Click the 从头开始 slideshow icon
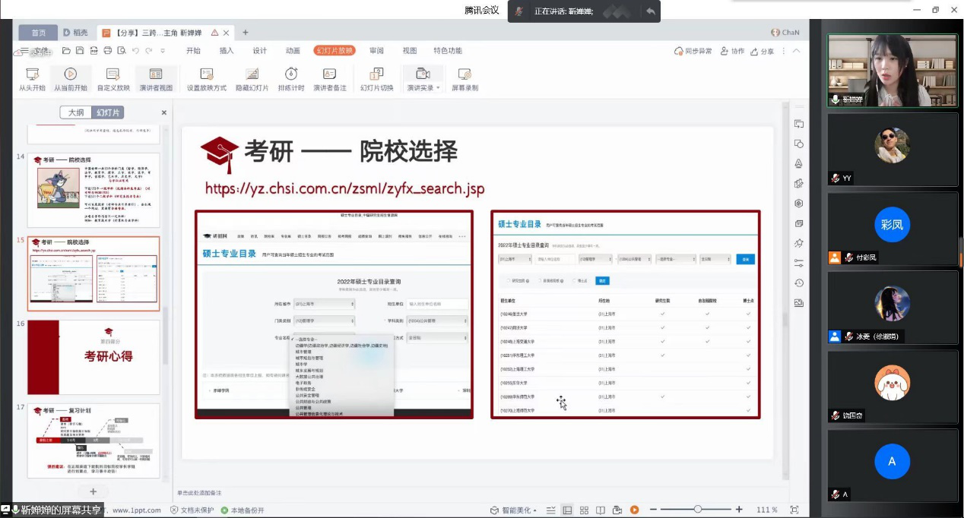The height and width of the screenshot is (518, 964). (32, 74)
